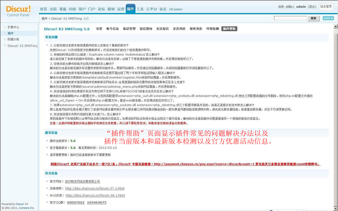Open the 运营 top menu
338x211 pixels.
tap(121, 9)
